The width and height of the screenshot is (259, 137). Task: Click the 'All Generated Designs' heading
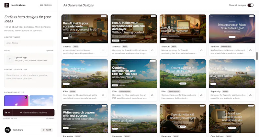[x=78, y=5]
